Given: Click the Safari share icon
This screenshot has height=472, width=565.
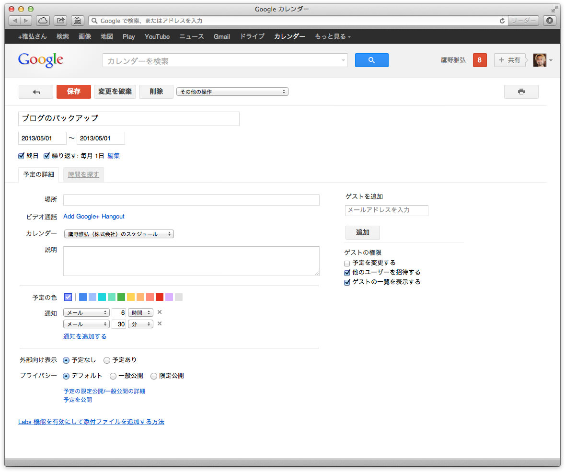Looking at the screenshot, I should (x=60, y=21).
